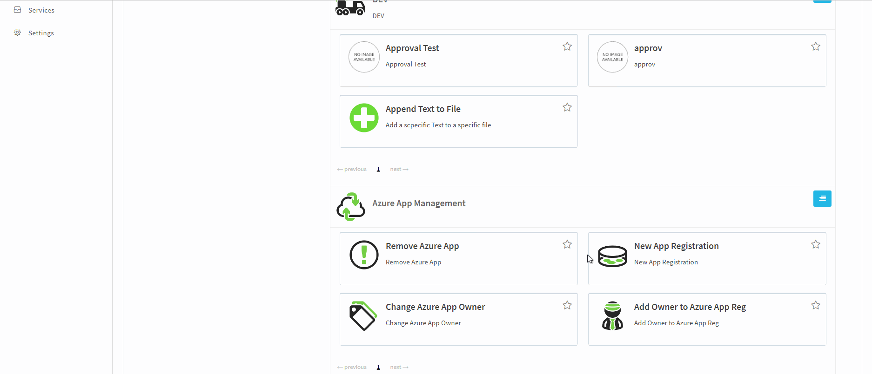Mark Add Owner to Azure App Reg as favorite
Viewport: 872px width, 374px height.
[815, 305]
